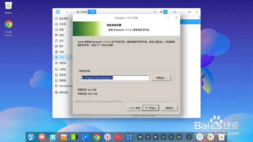Maximize the file manager window
The width and height of the screenshot is (253, 142).
point(189,12)
